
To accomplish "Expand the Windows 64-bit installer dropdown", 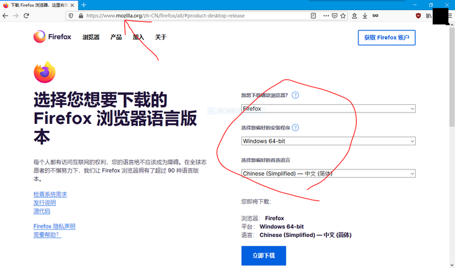I will (328, 141).
